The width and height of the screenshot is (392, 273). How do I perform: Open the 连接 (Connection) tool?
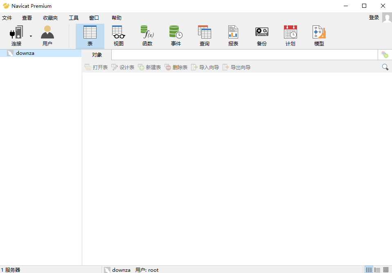[16, 36]
